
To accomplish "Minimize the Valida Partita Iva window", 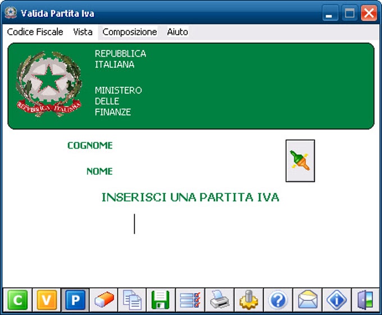I will pyautogui.click(x=330, y=13).
